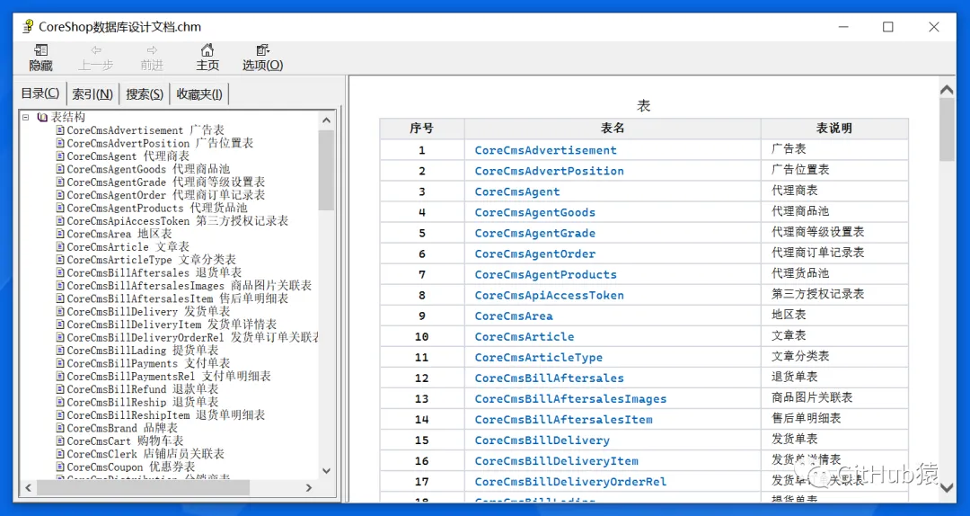The image size is (970, 516).
Task: Click tree panel scroll right arrow
Action: (x=309, y=487)
